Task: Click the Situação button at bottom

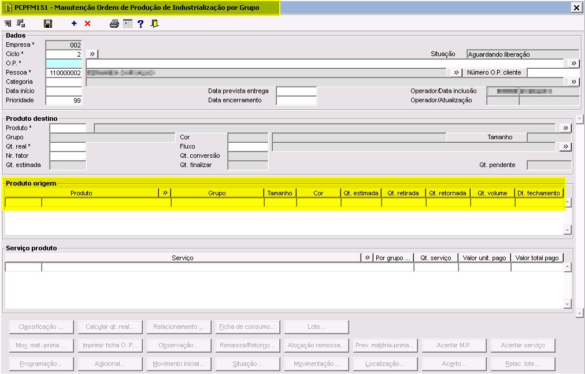Action: [247, 364]
